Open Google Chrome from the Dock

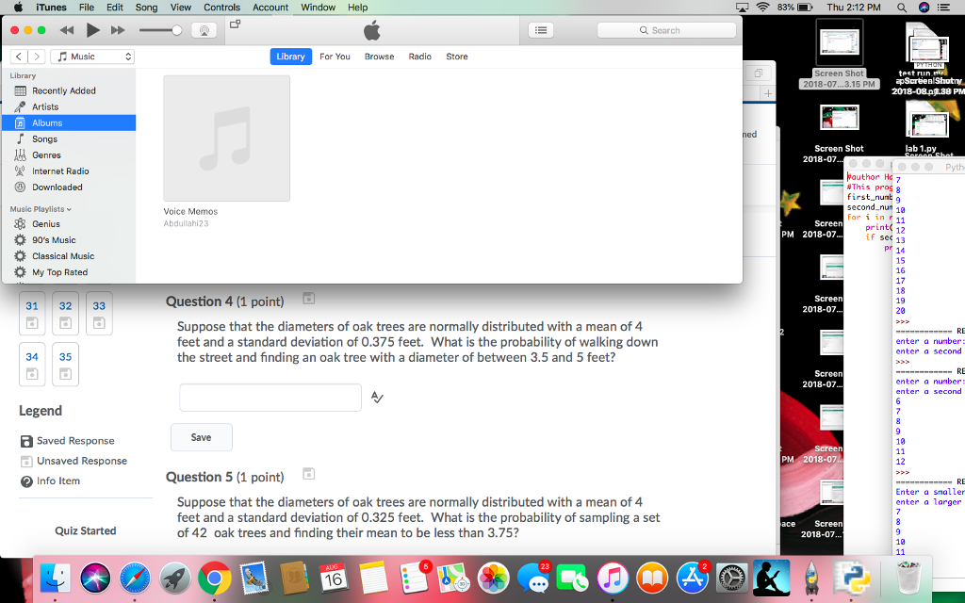click(214, 579)
